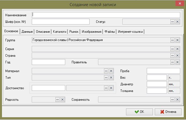Clear the Серия field
The image size is (186, 120).
coord(177,49)
